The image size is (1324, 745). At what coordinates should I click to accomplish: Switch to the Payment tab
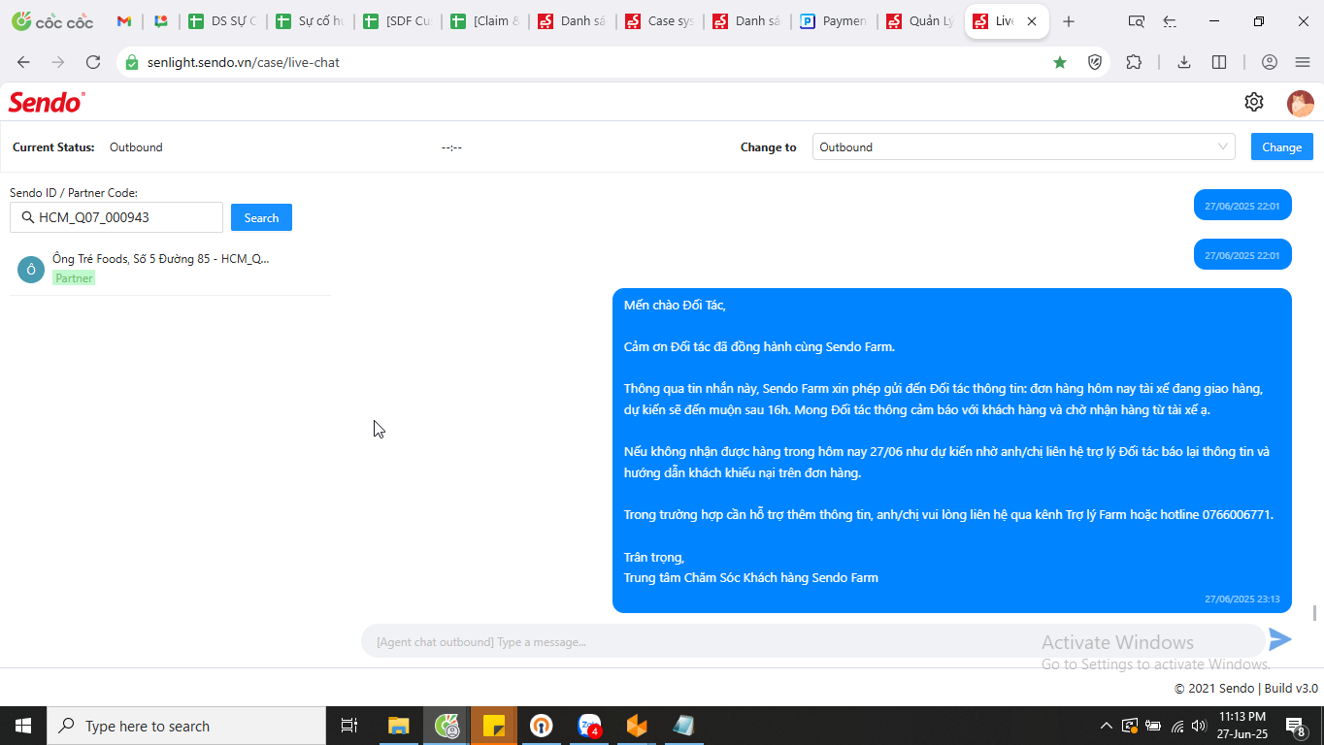click(x=834, y=21)
